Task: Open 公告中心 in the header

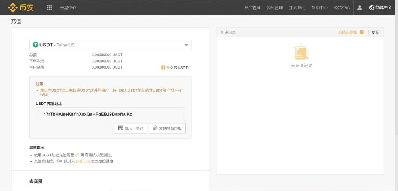Action: coord(342,7)
